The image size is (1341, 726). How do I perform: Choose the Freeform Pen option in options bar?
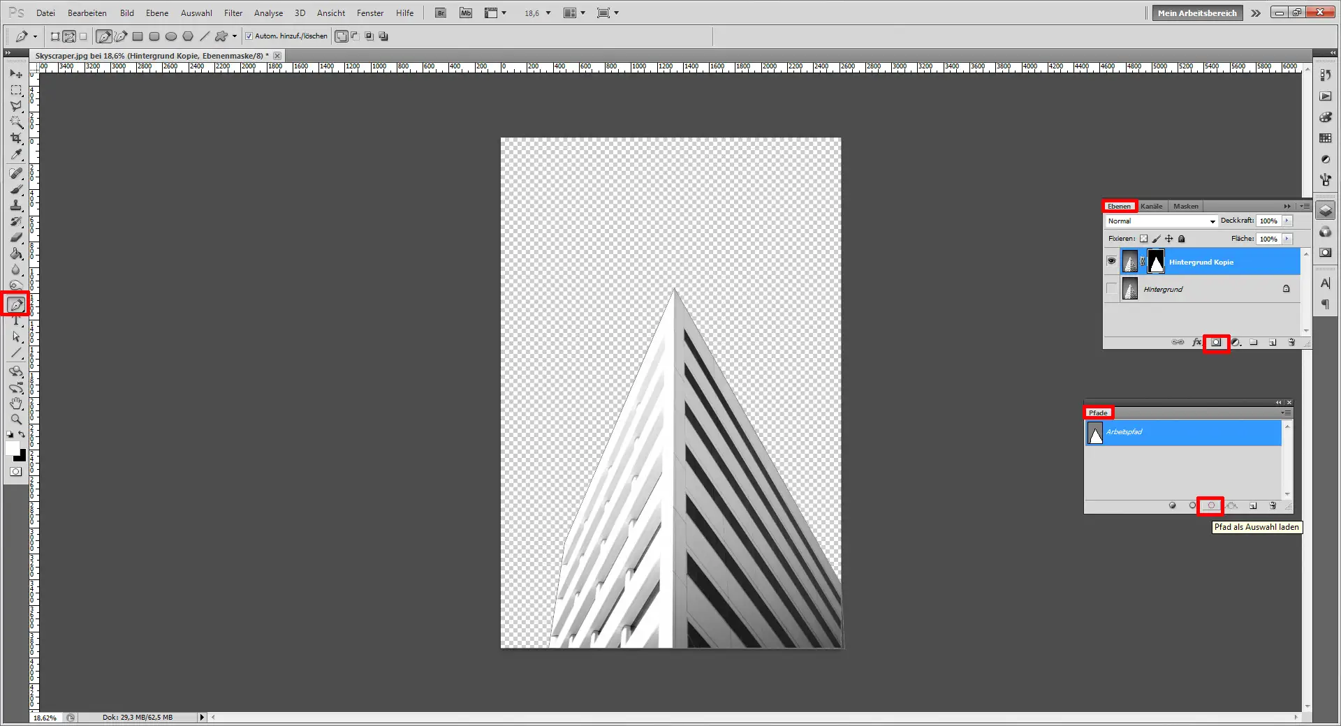(x=121, y=36)
